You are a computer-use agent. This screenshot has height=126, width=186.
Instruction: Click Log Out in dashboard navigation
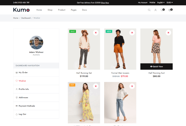[x=22, y=114]
